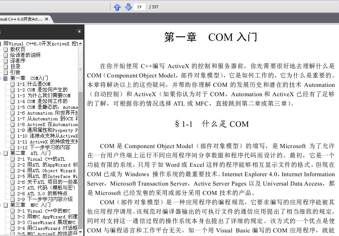Click bookmarks panel scrollbar up arrow
This screenshot has height=236, width=339.
tap(81, 43)
